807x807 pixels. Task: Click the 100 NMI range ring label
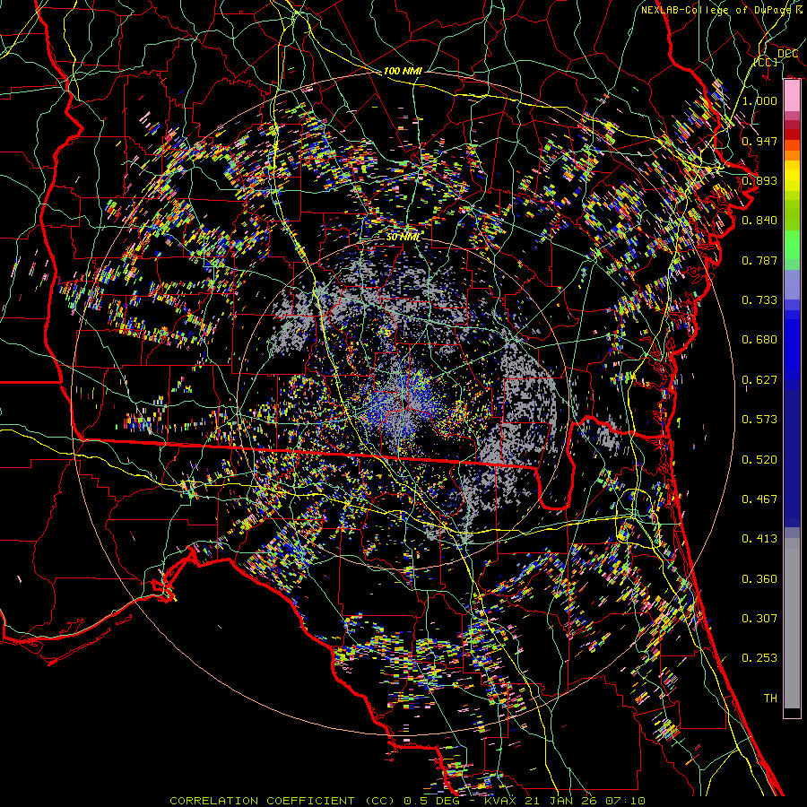click(x=403, y=71)
